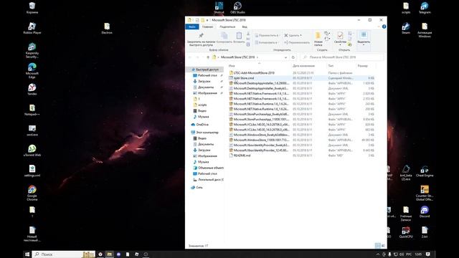
Task: Select the QuickCPU desktop shortcut
Action: (x=406, y=232)
